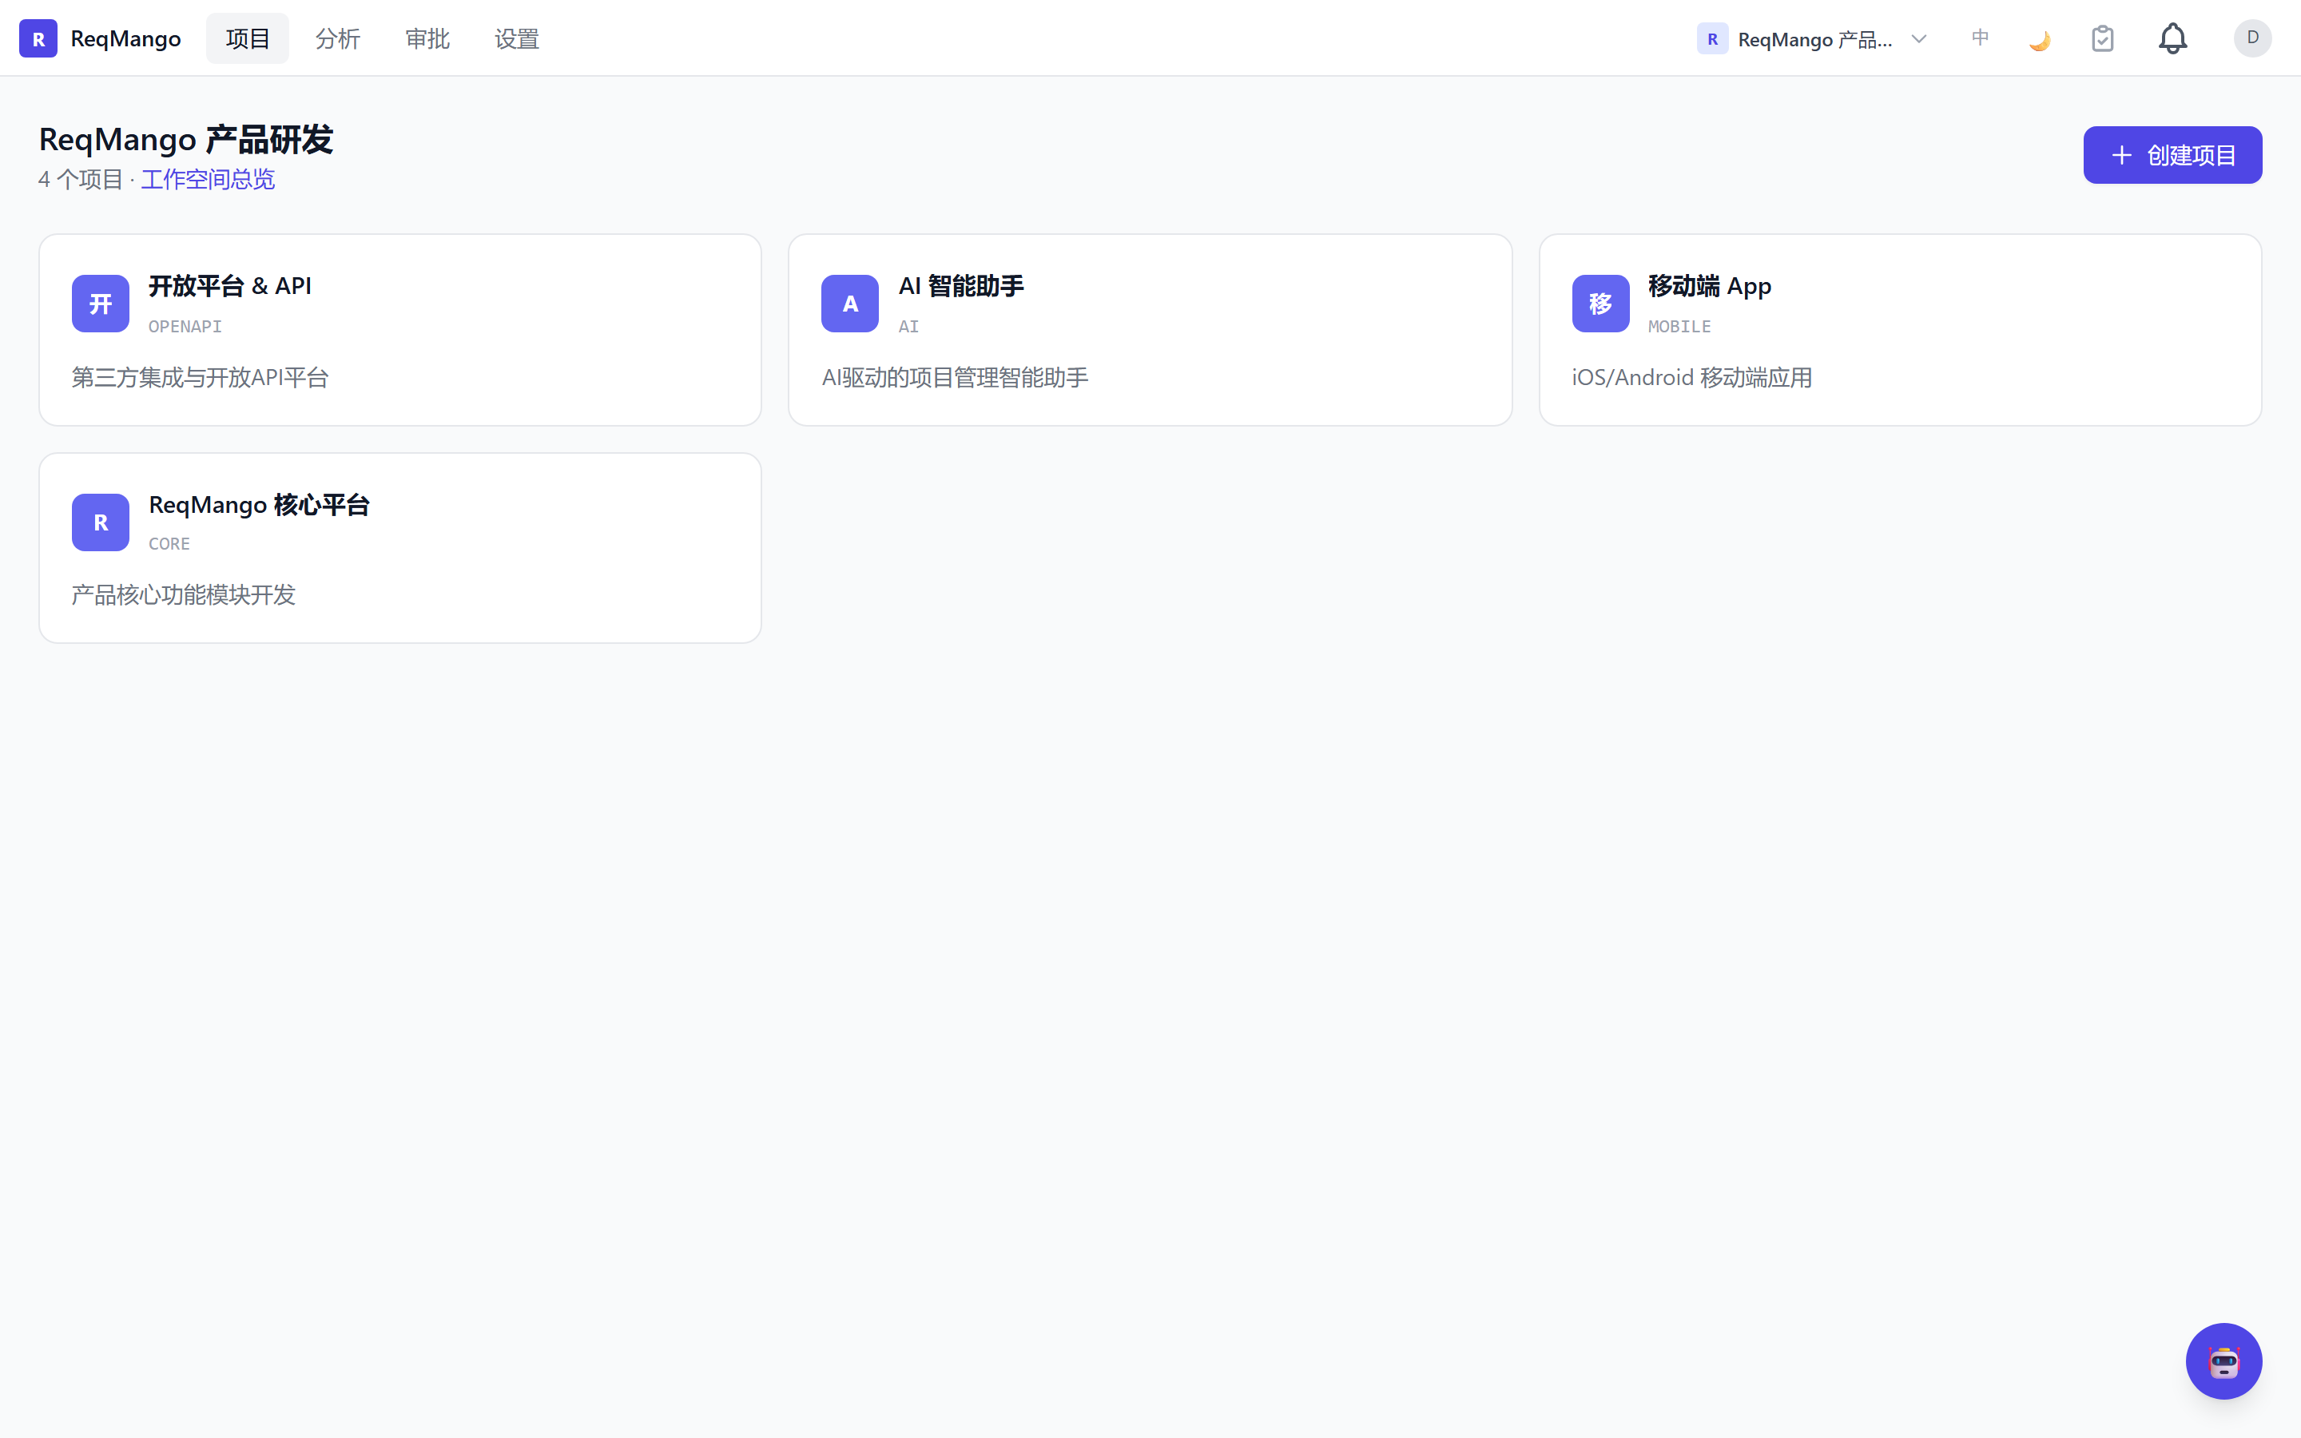Open the 设置 tab
This screenshot has width=2301, height=1438.
tap(516, 38)
